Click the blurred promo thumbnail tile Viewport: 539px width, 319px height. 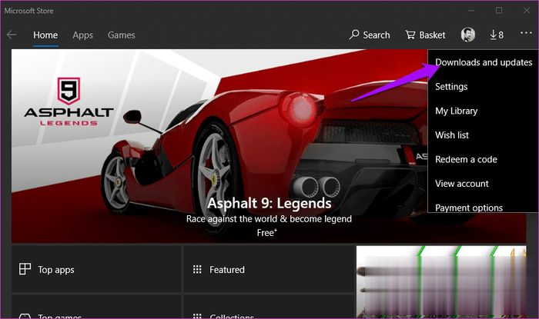[x=441, y=281]
